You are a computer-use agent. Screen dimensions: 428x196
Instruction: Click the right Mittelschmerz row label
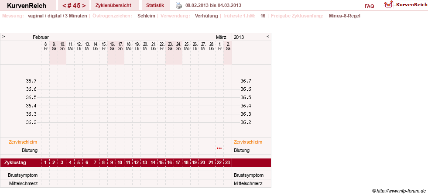coord(248,183)
